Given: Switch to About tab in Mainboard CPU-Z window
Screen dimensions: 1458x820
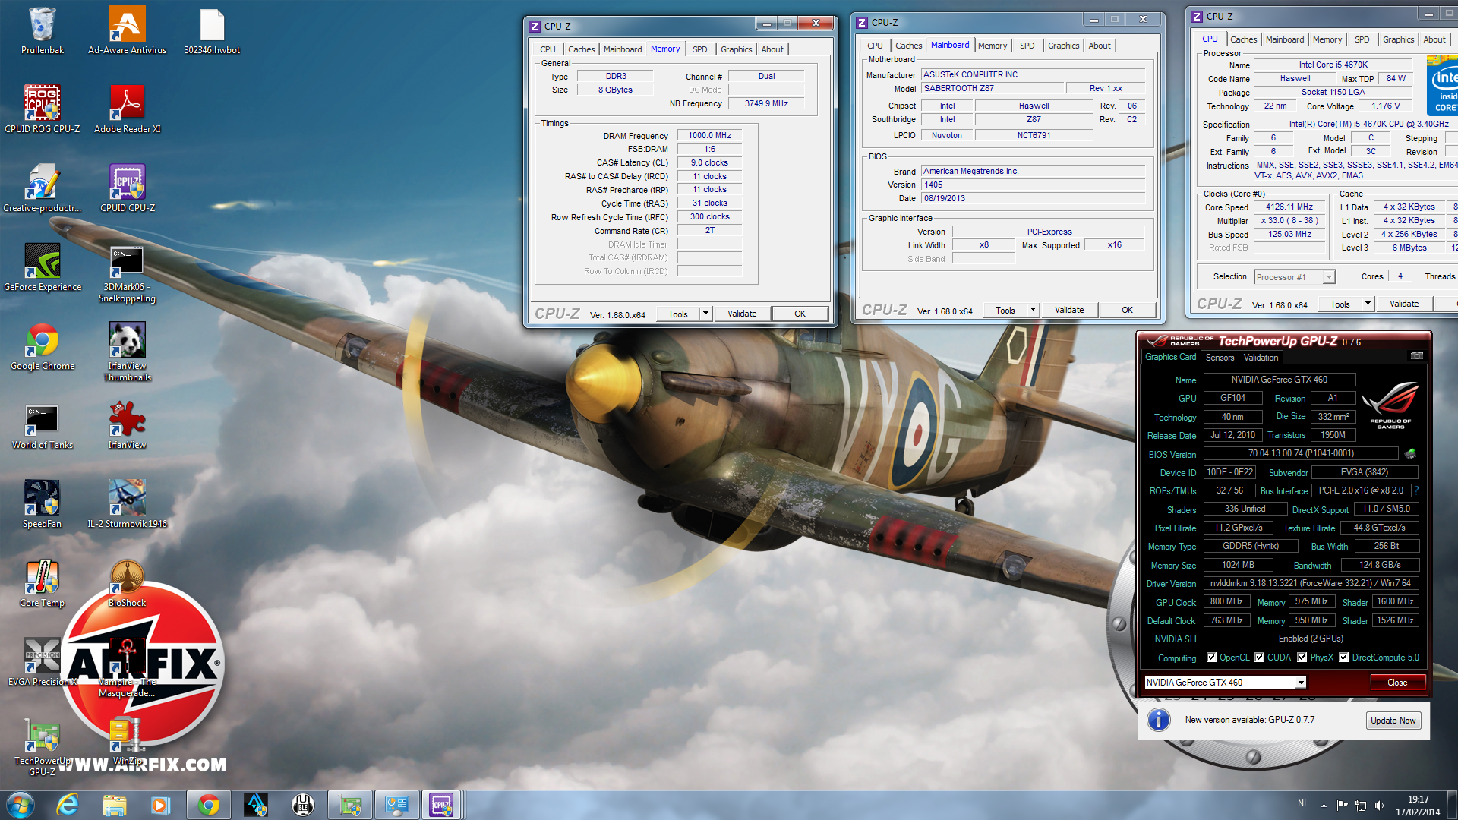Looking at the screenshot, I should click(1100, 46).
